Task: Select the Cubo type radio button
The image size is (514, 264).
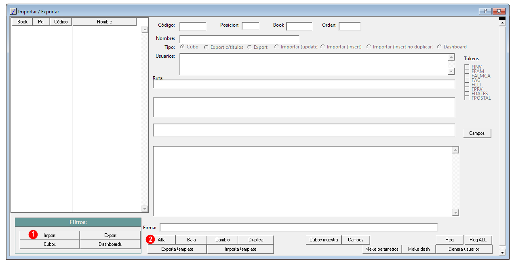Action: click(182, 47)
